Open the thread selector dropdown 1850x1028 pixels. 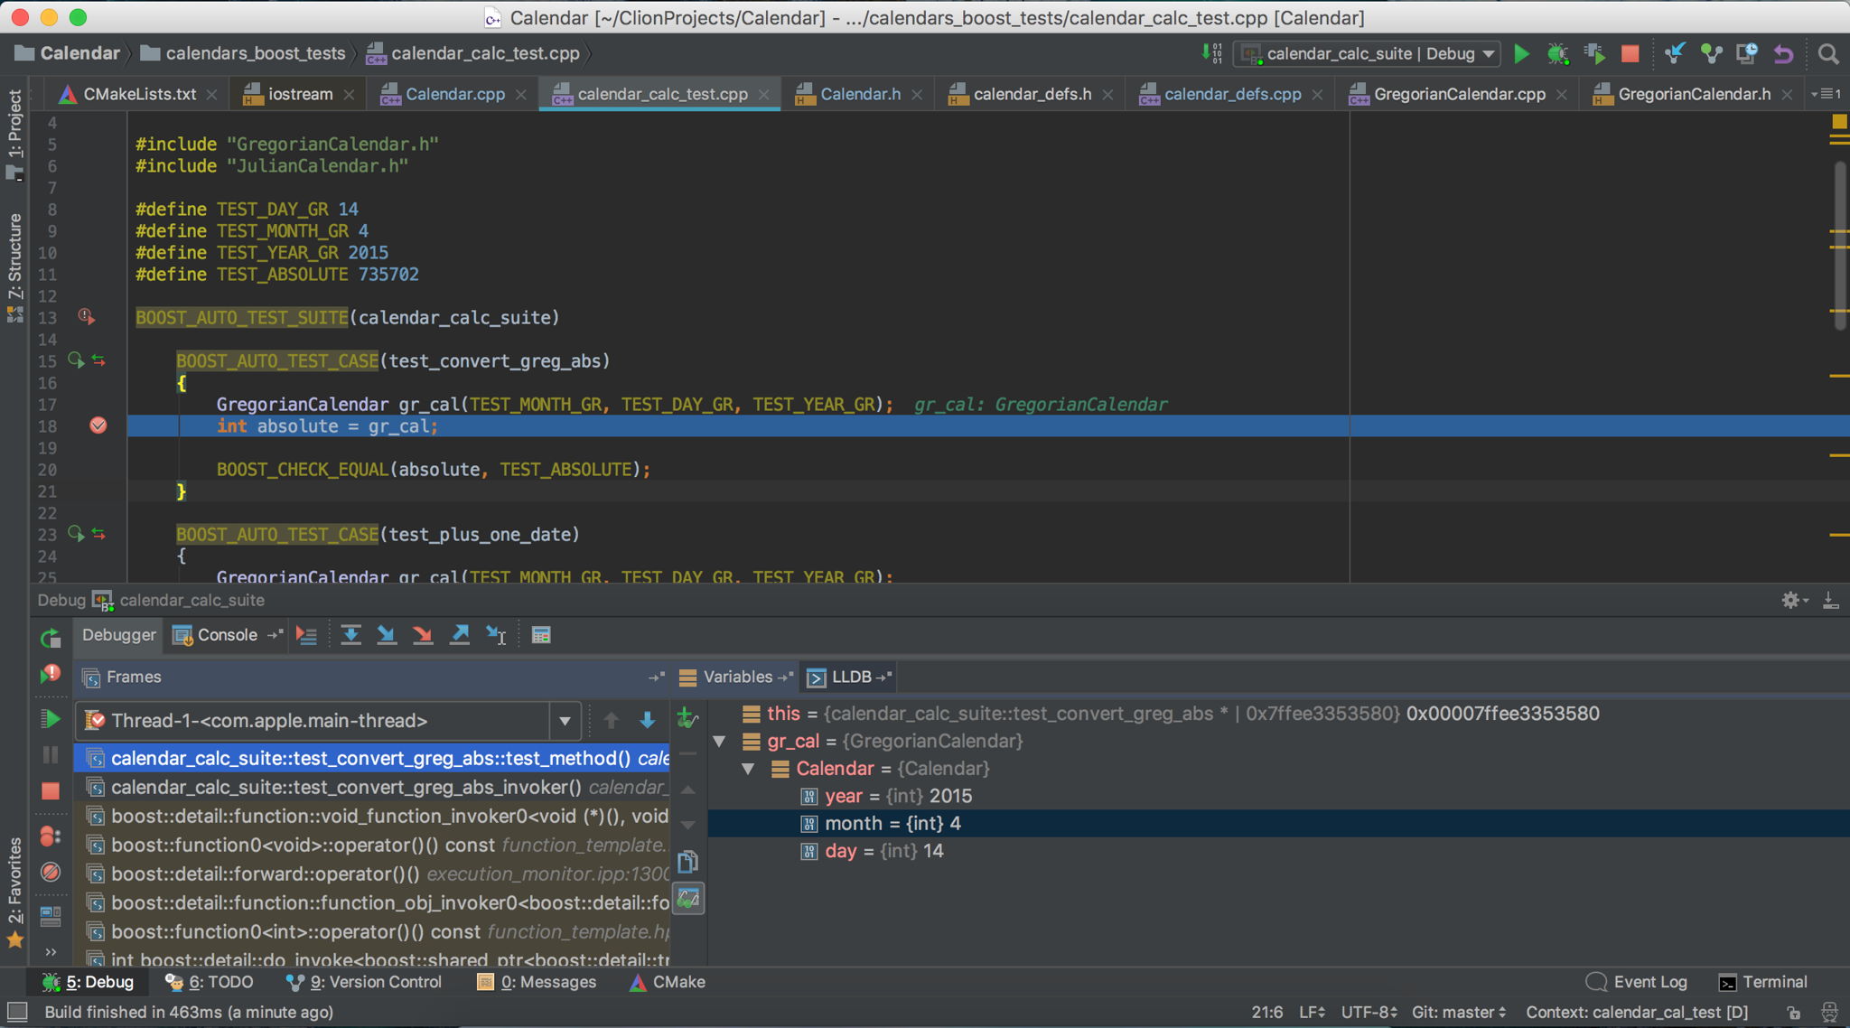click(565, 721)
